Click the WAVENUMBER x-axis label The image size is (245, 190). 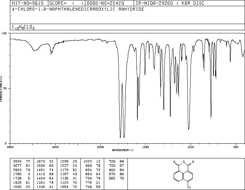[123, 150]
